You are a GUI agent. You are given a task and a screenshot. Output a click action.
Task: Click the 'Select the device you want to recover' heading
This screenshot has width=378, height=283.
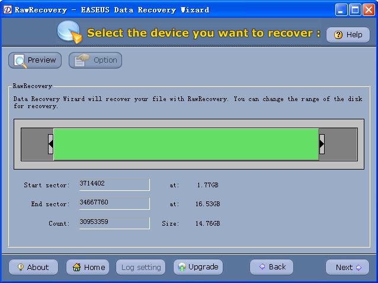click(204, 32)
